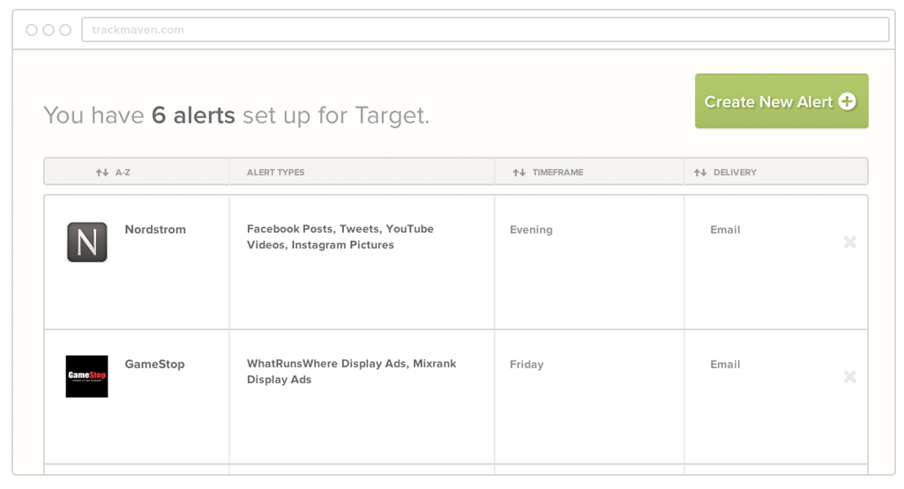Click the Create New Alert button
The width and height of the screenshot is (904, 489).
pos(781,100)
